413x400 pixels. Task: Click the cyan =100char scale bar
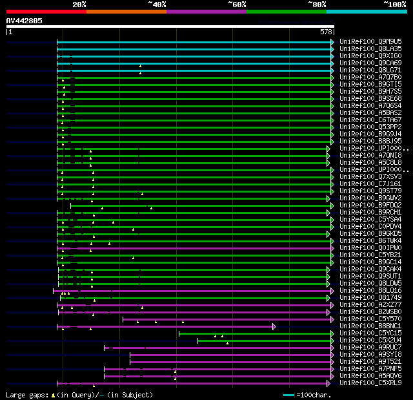click(288, 395)
